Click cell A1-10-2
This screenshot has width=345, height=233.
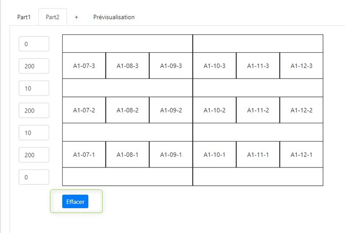[x=214, y=110]
